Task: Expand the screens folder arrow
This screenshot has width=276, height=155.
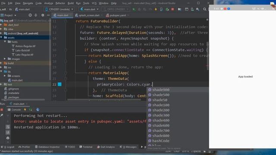Action: [x=5, y=76]
